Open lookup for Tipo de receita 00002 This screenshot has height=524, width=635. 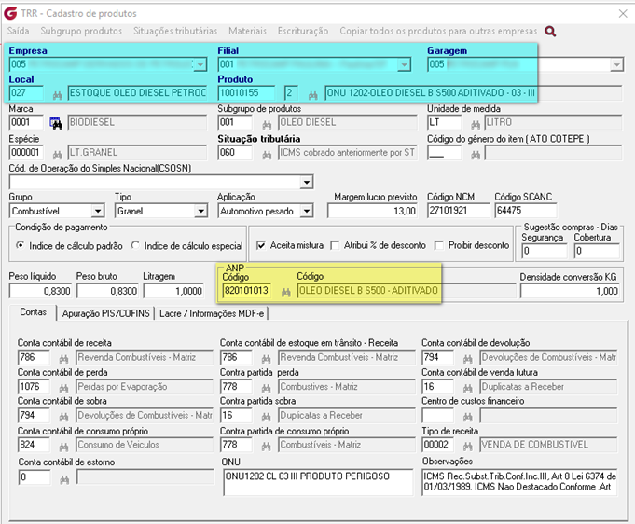(x=468, y=447)
